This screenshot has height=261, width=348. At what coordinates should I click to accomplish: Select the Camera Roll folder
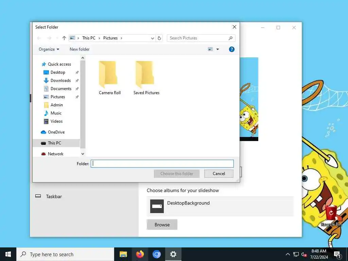(x=110, y=78)
